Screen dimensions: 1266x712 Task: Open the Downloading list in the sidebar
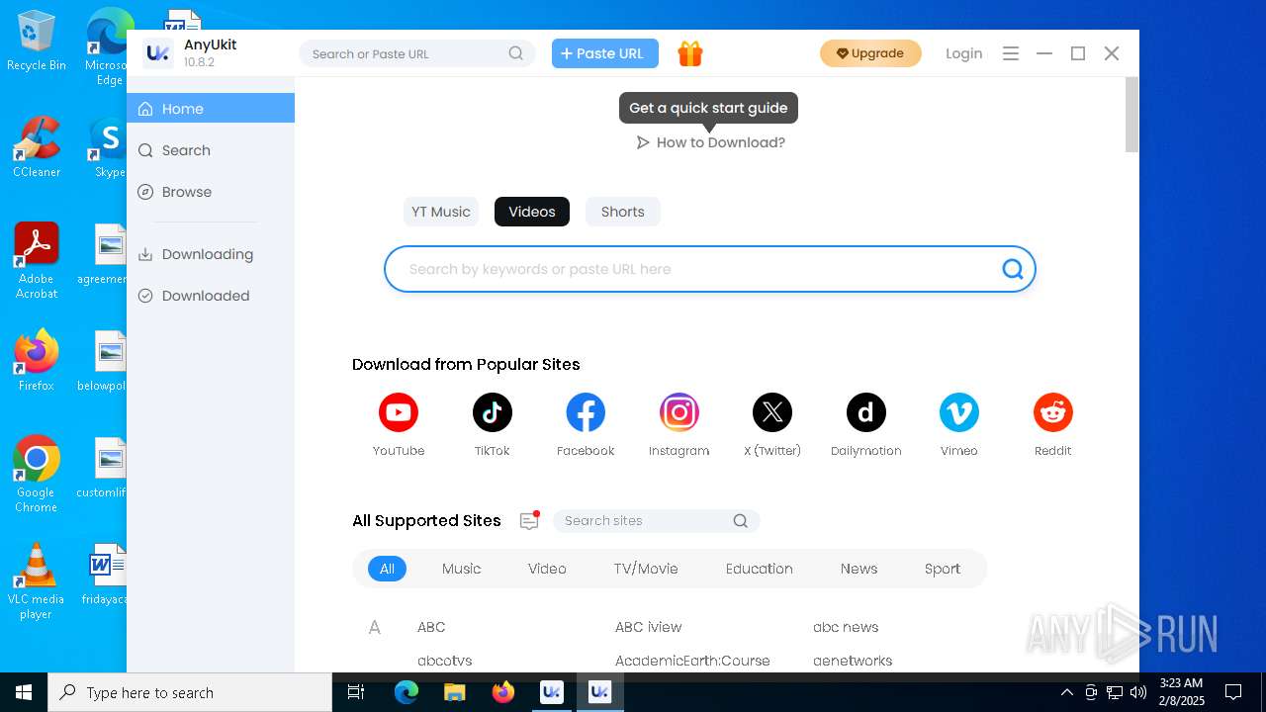point(211,254)
